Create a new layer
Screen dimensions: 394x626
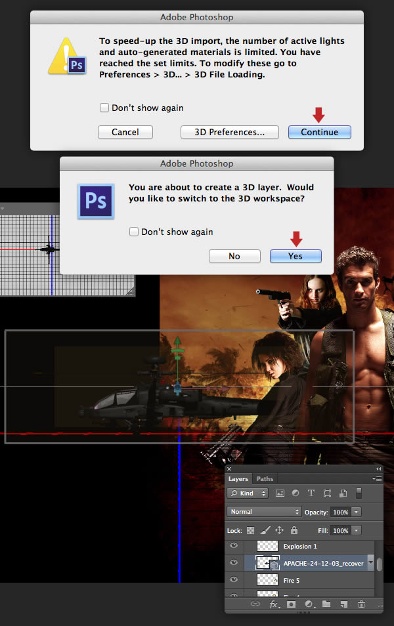tap(343, 604)
